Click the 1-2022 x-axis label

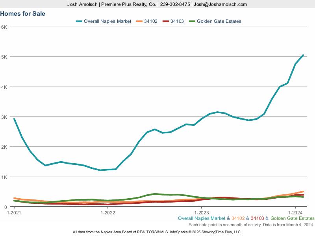click(108, 213)
